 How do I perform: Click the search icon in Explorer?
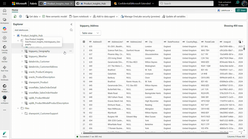coord(71,30)
